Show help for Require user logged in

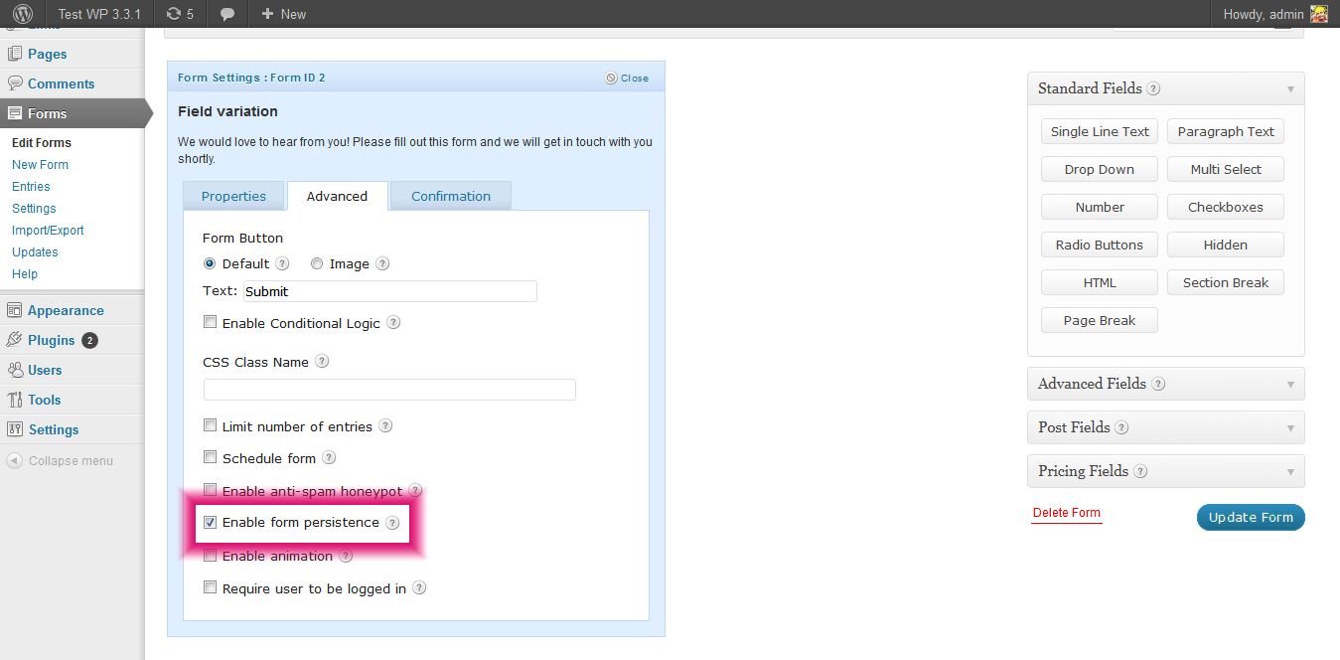point(419,588)
